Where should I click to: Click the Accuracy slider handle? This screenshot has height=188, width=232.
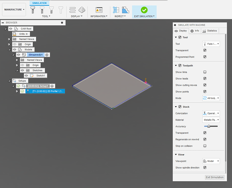pyautogui.click(x=209, y=126)
